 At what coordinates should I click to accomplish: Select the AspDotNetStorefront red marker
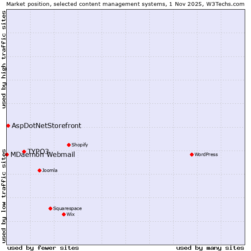8,125
